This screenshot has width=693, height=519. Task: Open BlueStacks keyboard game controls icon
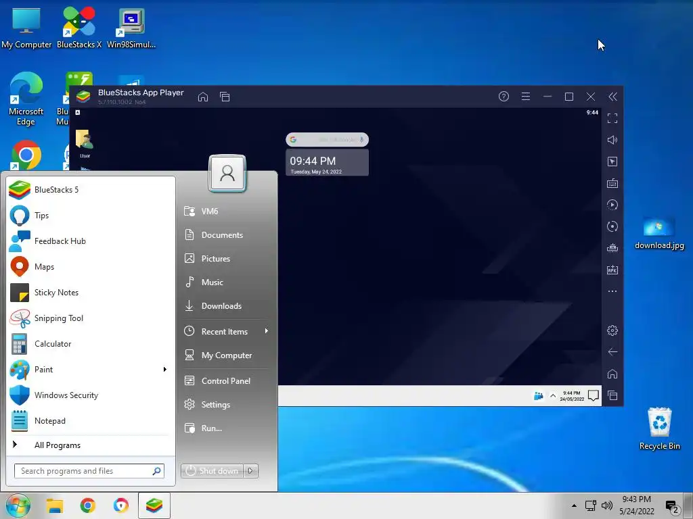tap(612, 183)
